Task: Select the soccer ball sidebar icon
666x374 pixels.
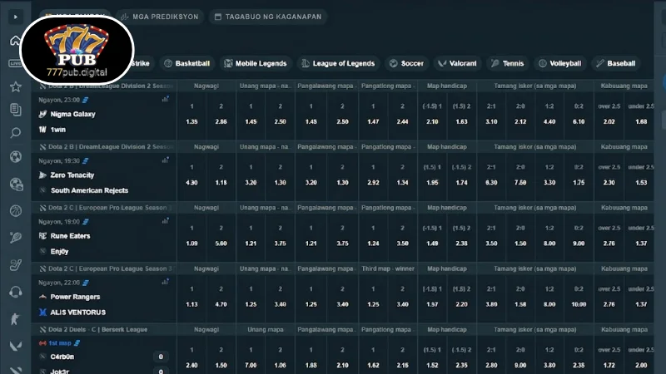Action: (x=16, y=157)
